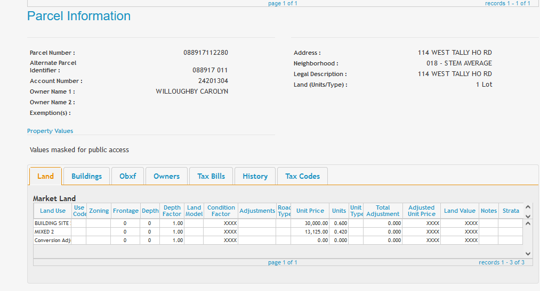This screenshot has width=540, height=291.
Task: Sort by Depth column header
Action: (150, 211)
